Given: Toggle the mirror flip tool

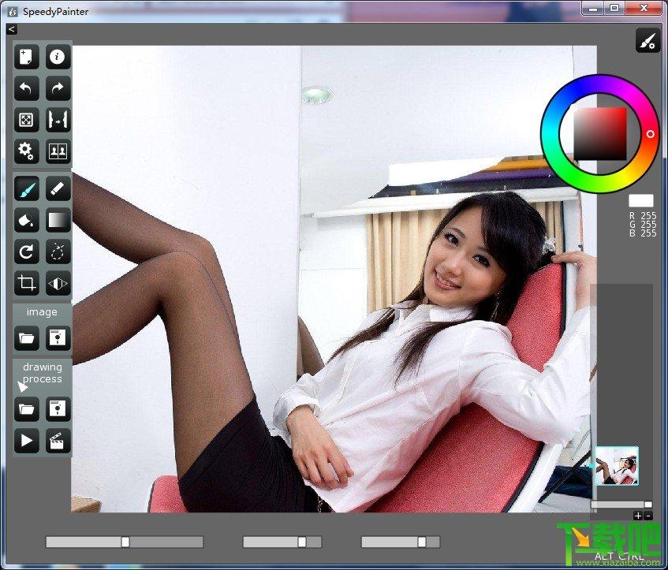Looking at the screenshot, I should [58, 283].
